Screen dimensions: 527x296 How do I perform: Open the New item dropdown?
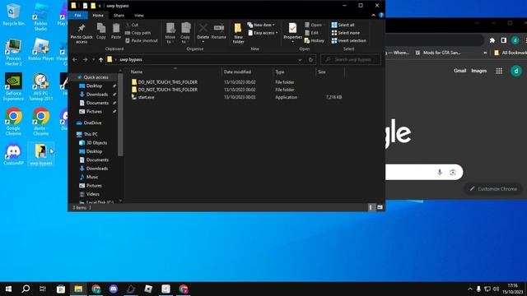tap(261, 25)
